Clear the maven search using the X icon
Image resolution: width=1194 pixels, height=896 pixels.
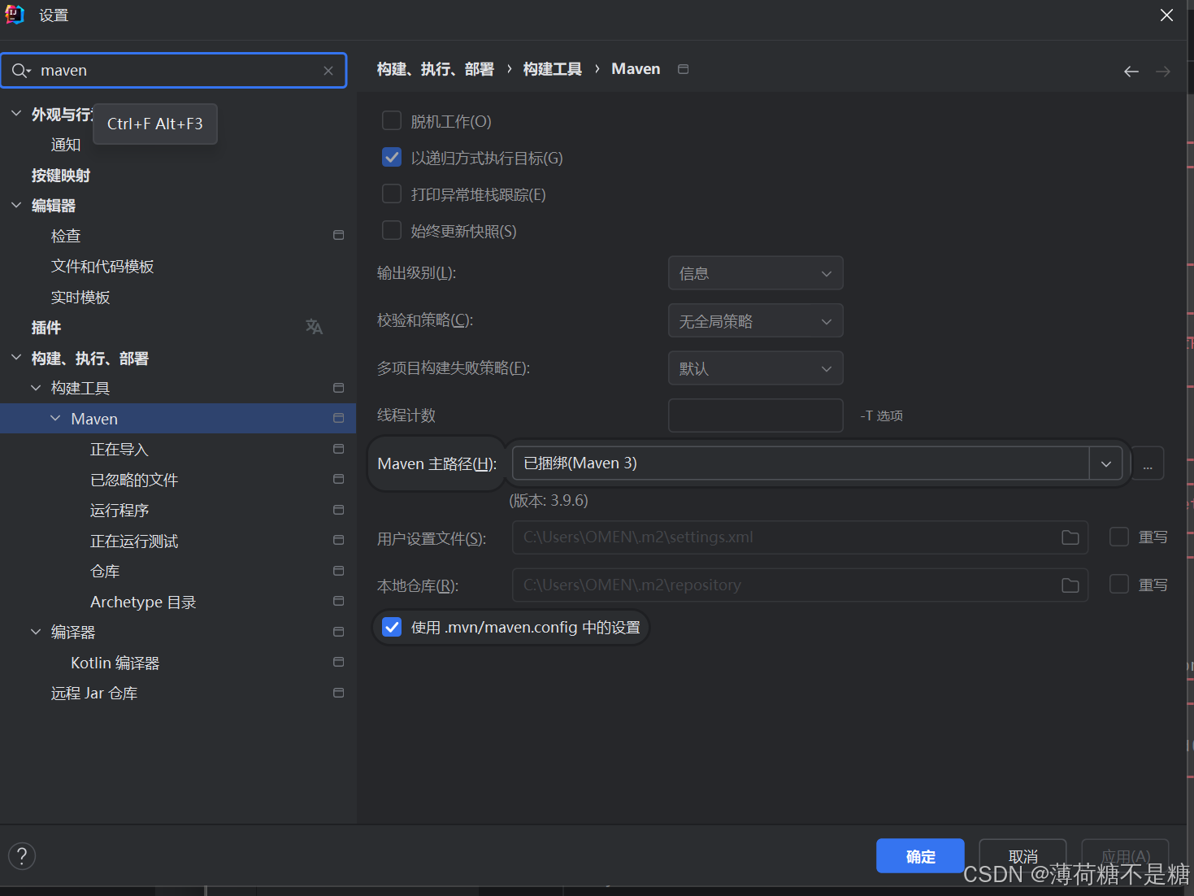pyautogui.click(x=328, y=71)
